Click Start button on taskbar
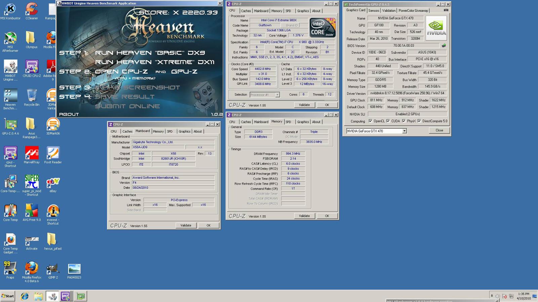This screenshot has height=302, width=538. [x=8, y=296]
